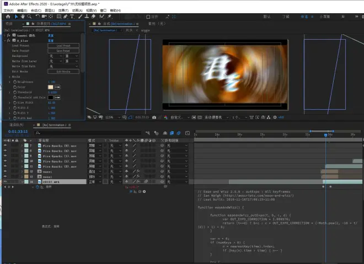
Task: Click the Brightness stopwatch icon
Action: [15, 82]
